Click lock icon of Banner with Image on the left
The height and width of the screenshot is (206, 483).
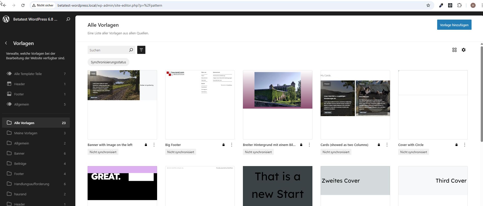click(x=146, y=145)
